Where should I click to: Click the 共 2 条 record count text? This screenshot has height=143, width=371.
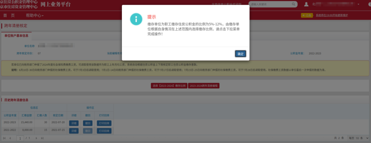pyautogui.click(x=339, y=138)
